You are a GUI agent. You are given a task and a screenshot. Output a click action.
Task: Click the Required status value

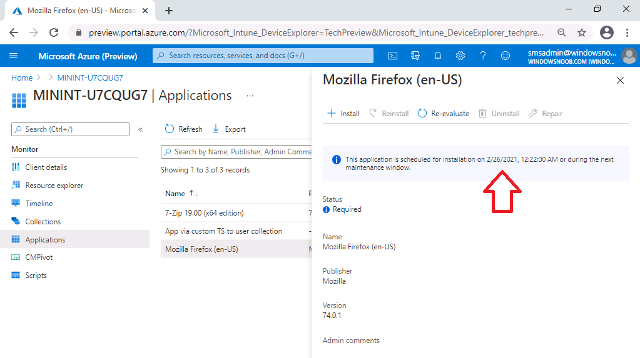(347, 209)
